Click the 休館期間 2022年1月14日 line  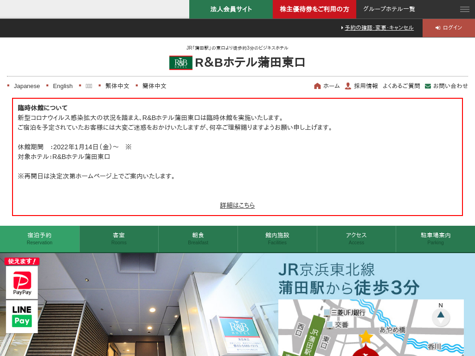point(75,147)
